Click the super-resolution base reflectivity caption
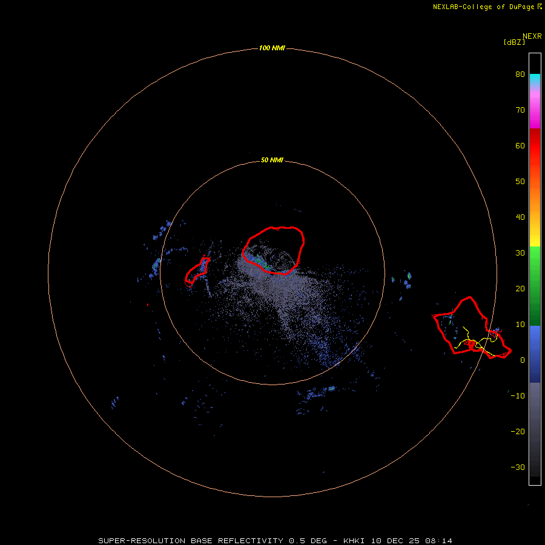 [276, 541]
